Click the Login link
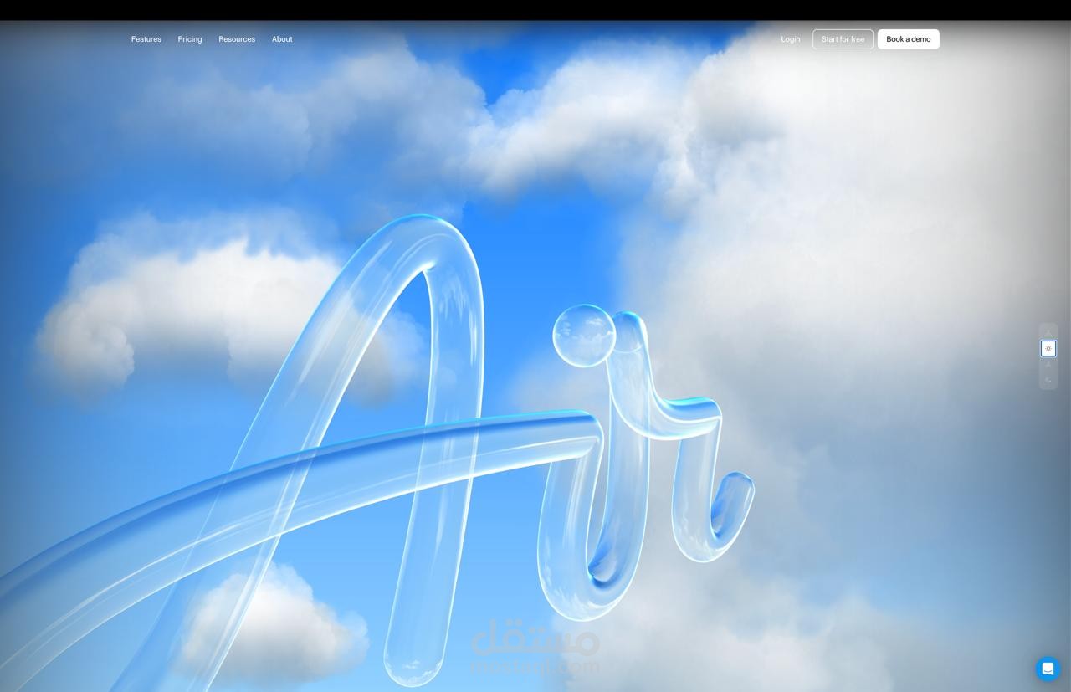This screenshot has width=1071, height=692. [791, 39]
